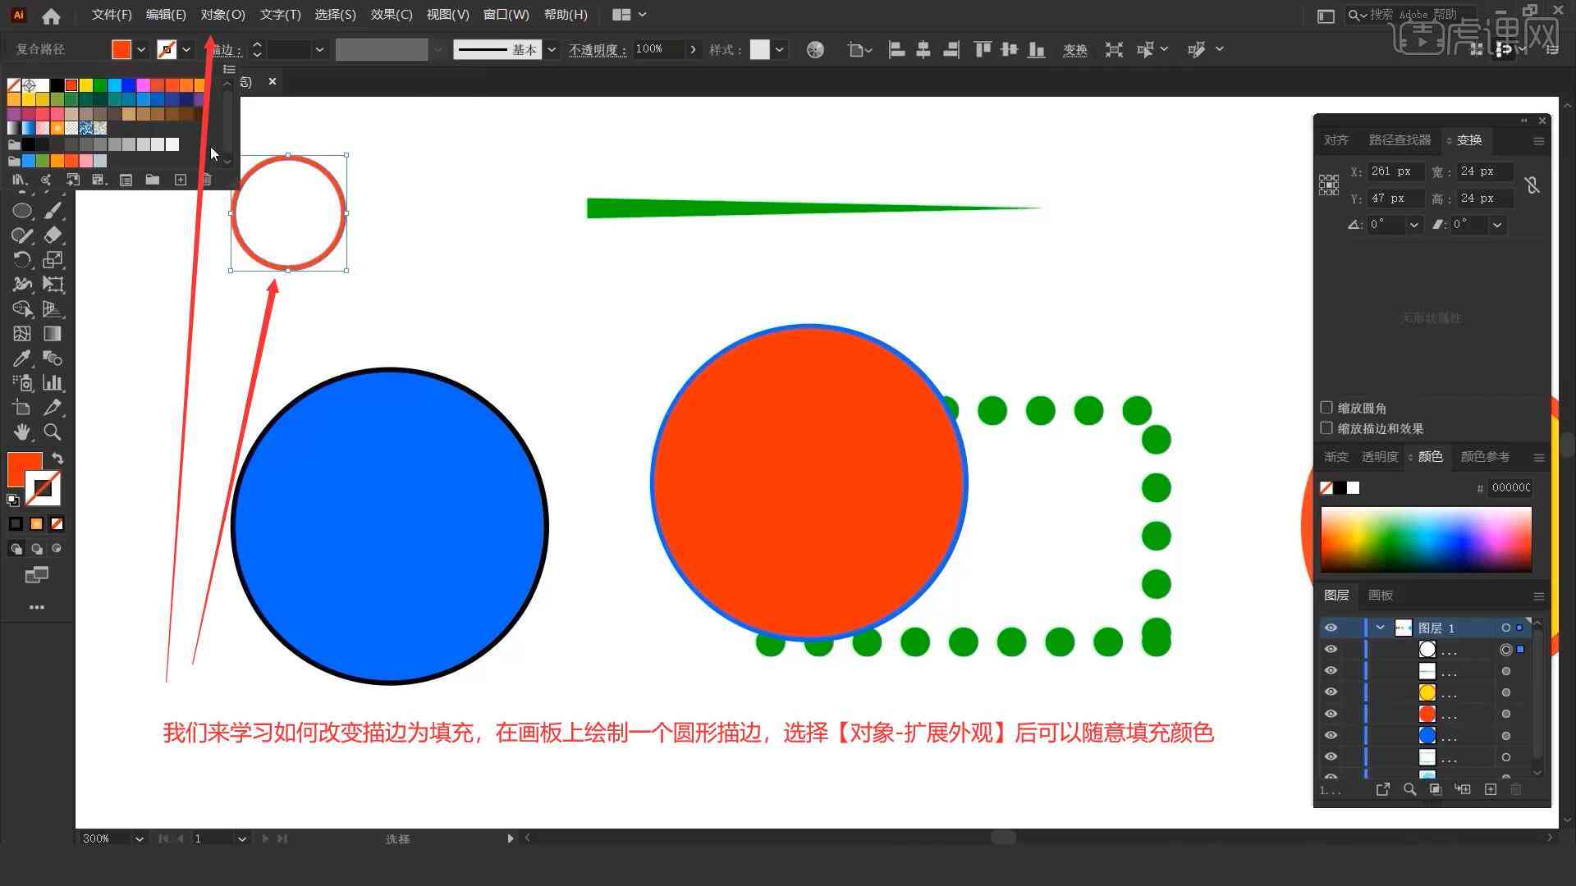
Task: Select the Rotate tool
Action: (22, 260)
